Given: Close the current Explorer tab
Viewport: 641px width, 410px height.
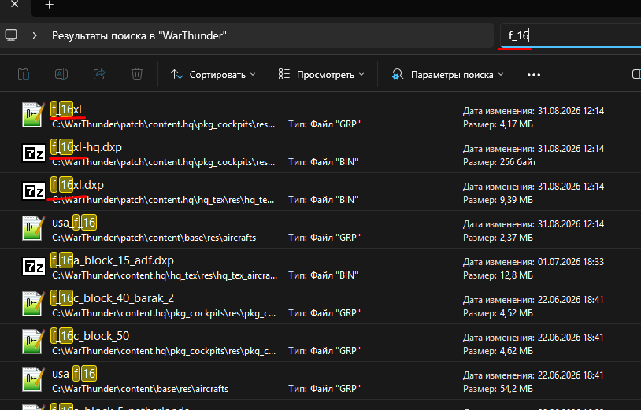Looking at the screenshot, I should (x=15, y=5).
